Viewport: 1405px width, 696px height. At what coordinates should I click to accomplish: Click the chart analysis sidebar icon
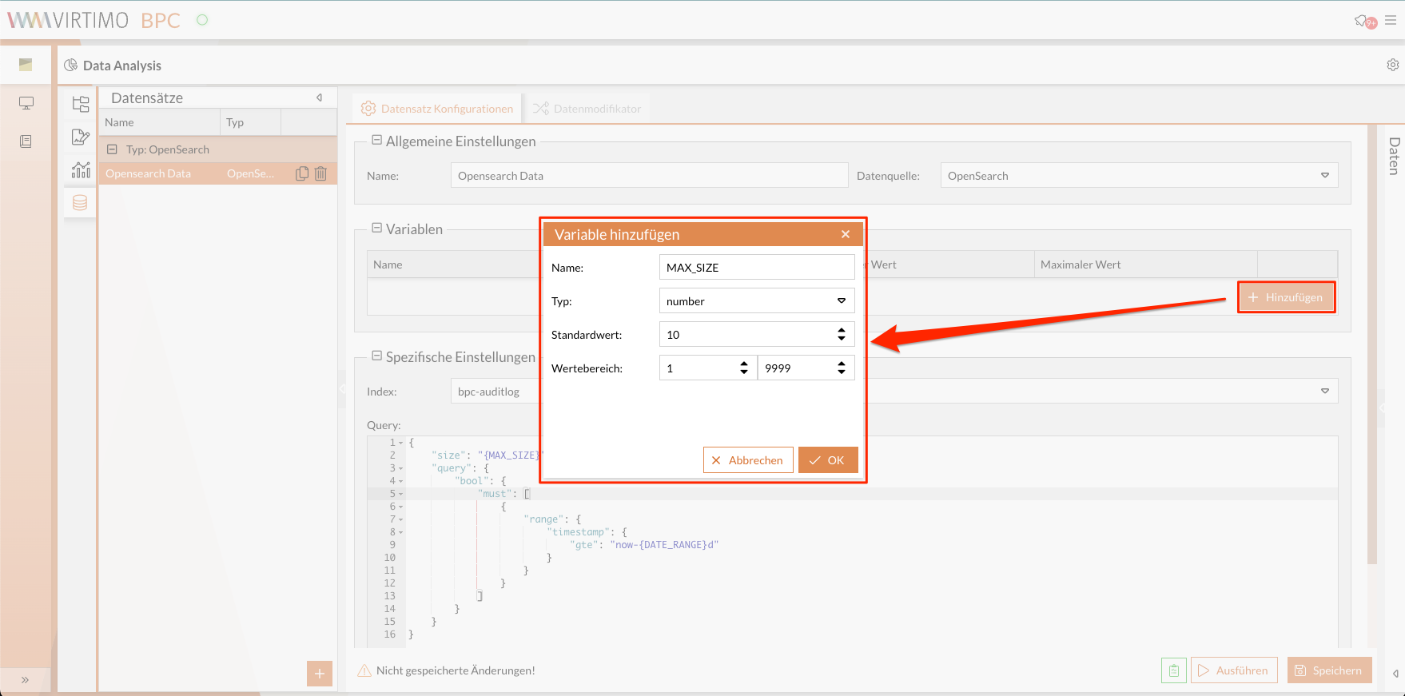[81, 169]
